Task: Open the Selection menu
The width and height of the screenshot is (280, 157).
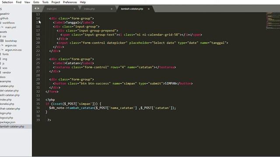Action: tap(7, 2)
